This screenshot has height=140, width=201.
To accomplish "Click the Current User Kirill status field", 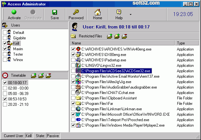I will pyautogui.click(x=29, y=136).
